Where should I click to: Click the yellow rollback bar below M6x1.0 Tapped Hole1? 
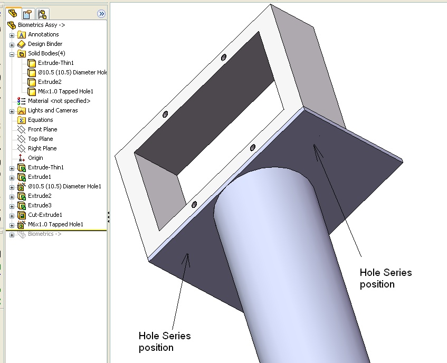coord(56,230)
